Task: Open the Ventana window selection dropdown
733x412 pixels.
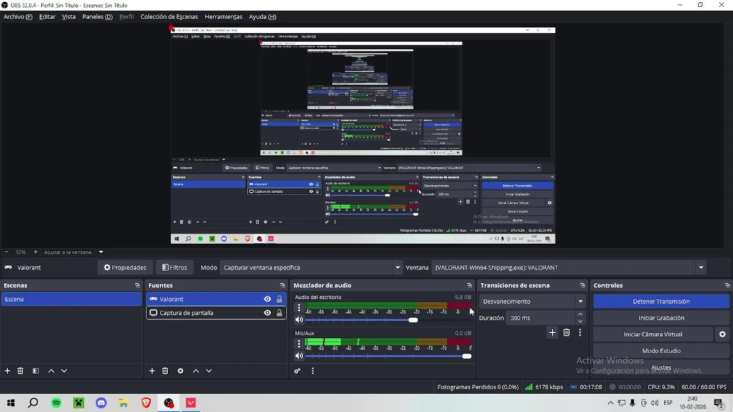Action: click(x=569, y=267)
